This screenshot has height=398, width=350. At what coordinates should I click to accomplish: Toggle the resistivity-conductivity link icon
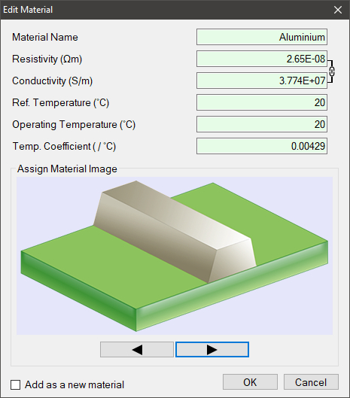[332, 71]
